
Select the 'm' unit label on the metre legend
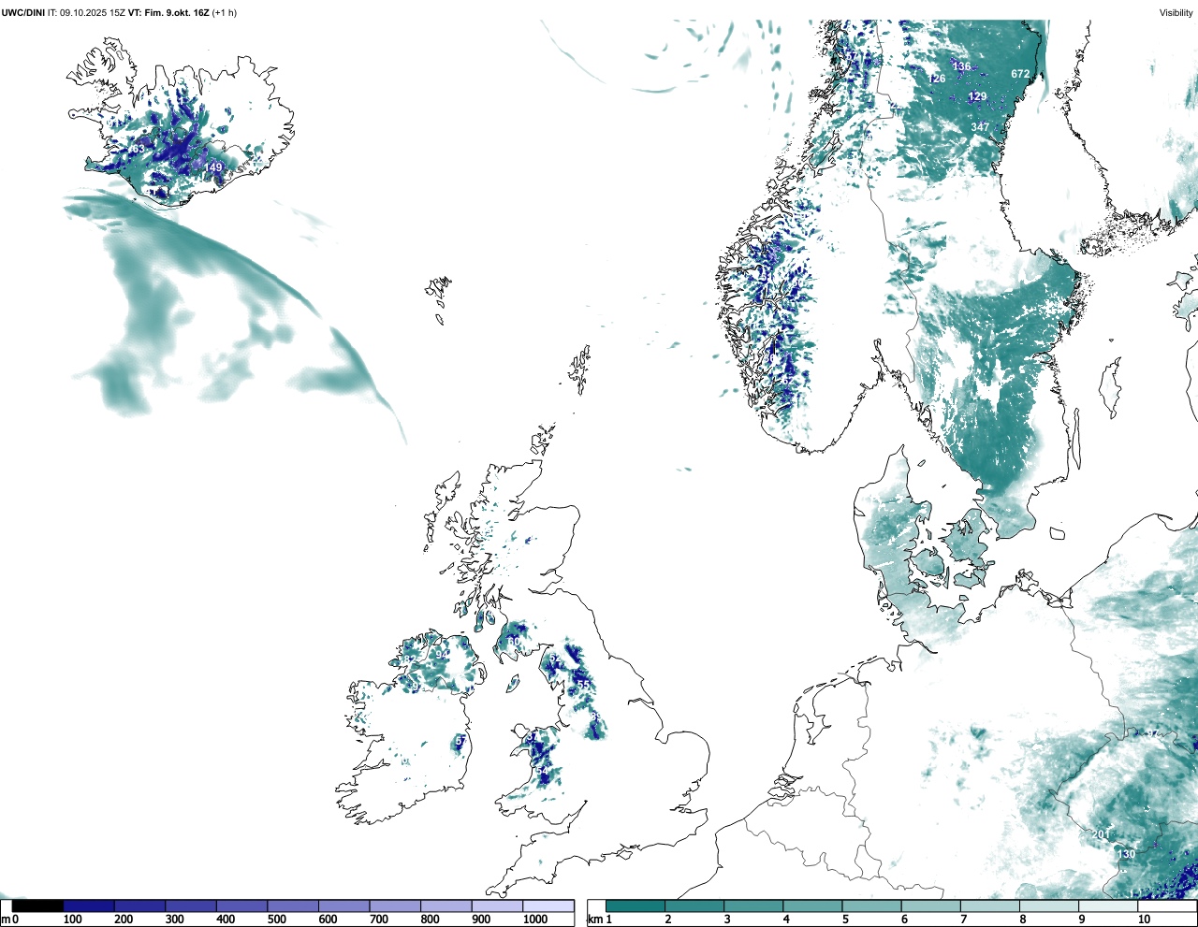click(x=5, y=920)
